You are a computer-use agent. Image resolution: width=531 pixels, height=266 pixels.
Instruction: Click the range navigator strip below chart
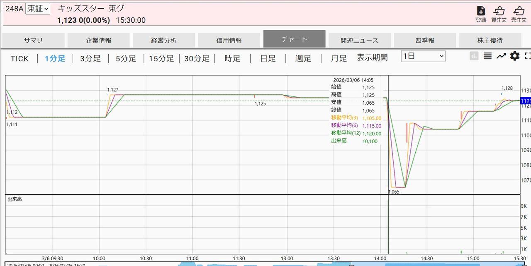[265, 264]
